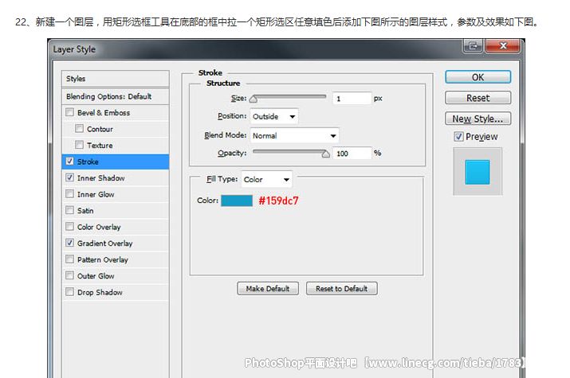Image resolution: width=570 pixels, height=378 pixels.
Task: Enable the Texture checkbox
Action: (x=79, y=145)
